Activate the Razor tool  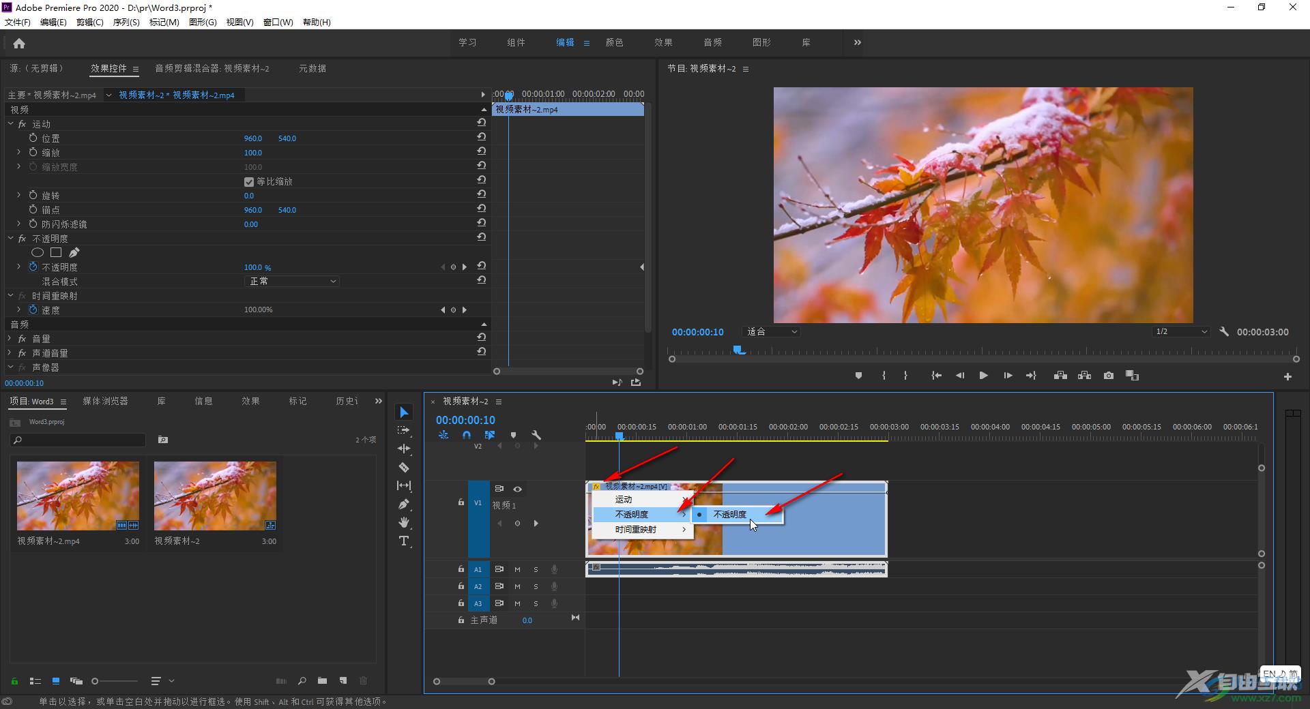404,467
